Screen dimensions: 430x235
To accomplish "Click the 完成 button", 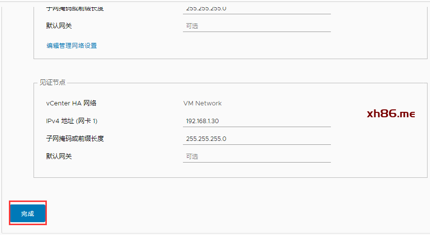I will pyautogui.click(x=28, y=213).
